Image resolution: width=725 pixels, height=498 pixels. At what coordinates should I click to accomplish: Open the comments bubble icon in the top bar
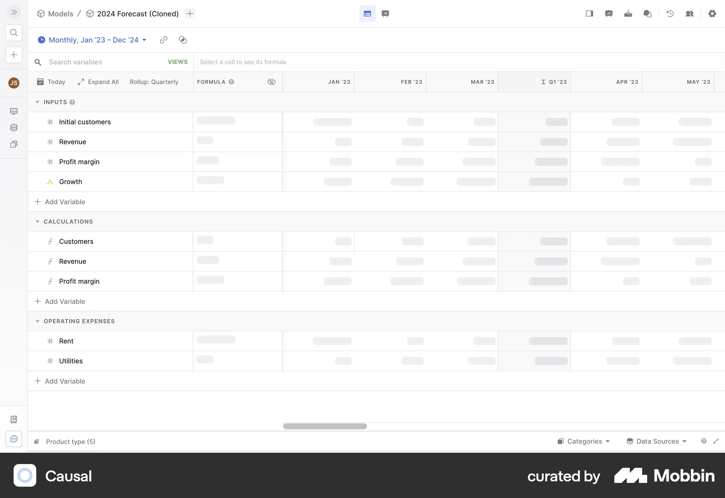point(648,14)
